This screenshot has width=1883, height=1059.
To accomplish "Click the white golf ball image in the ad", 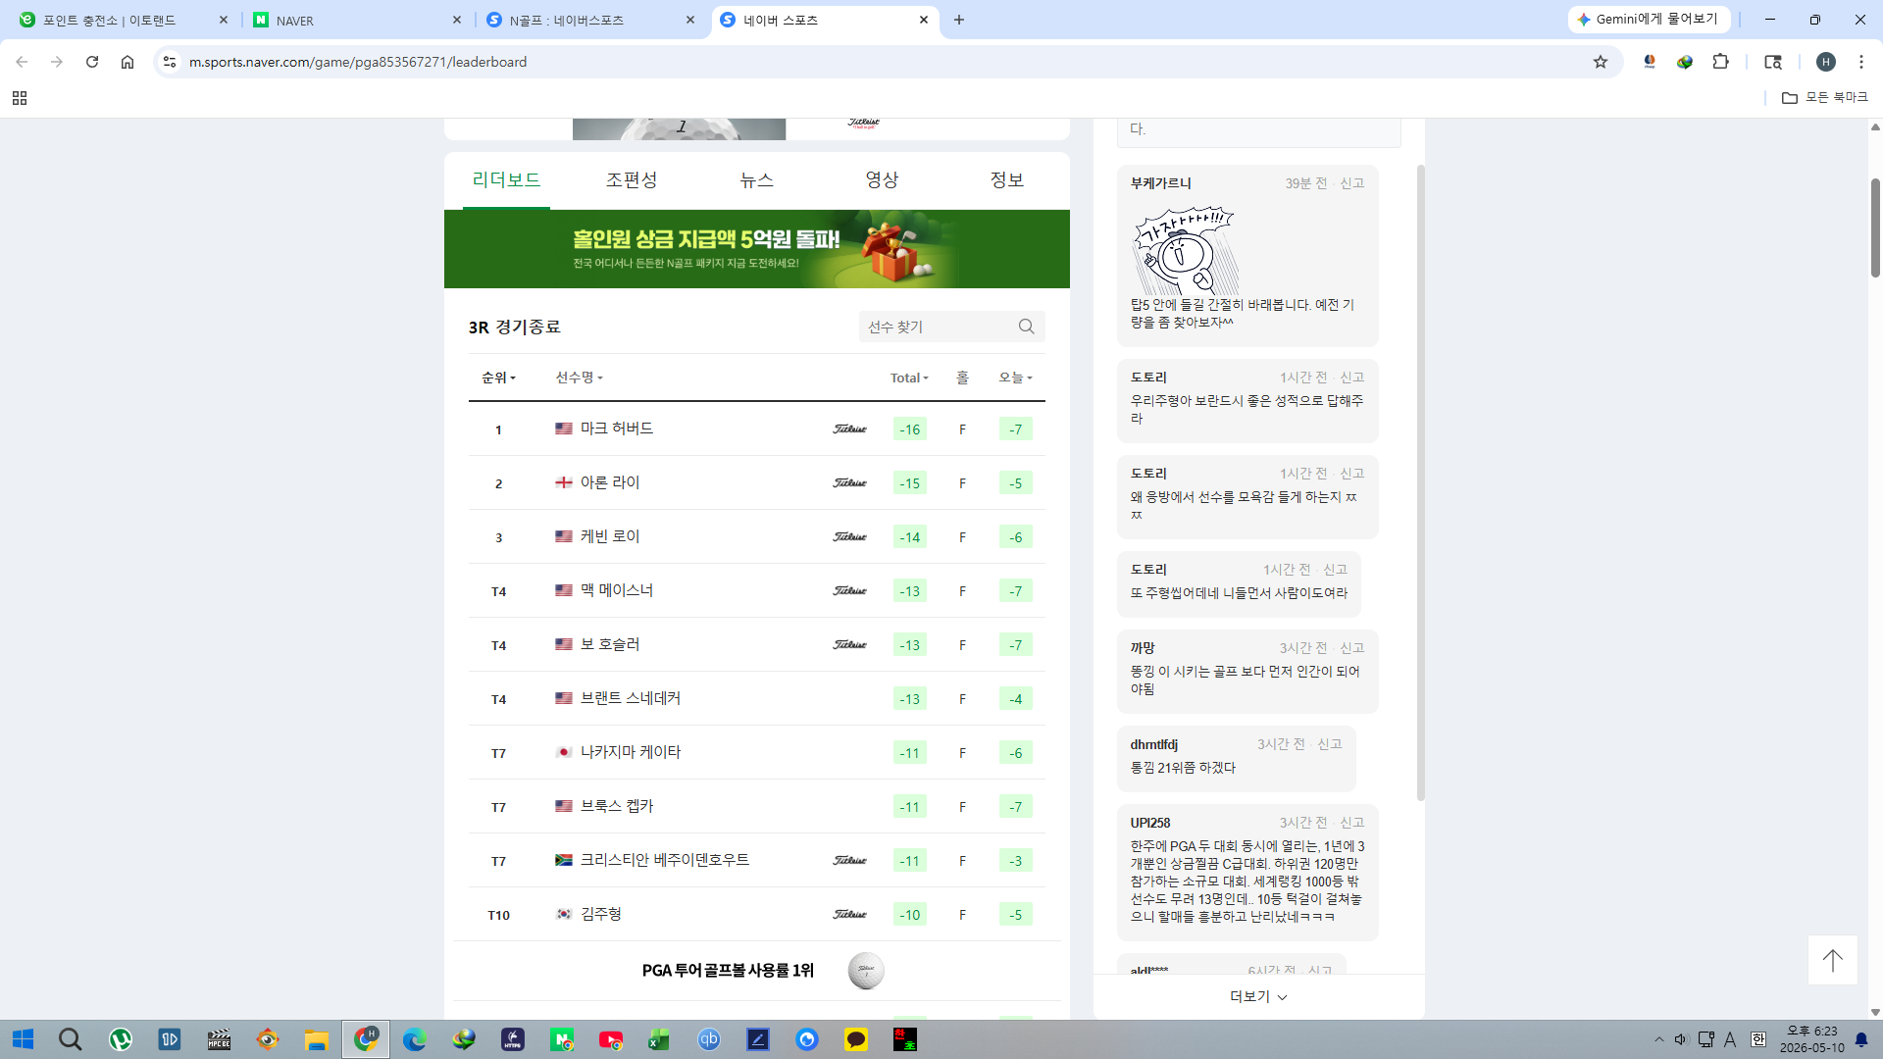I will [866, 971].
